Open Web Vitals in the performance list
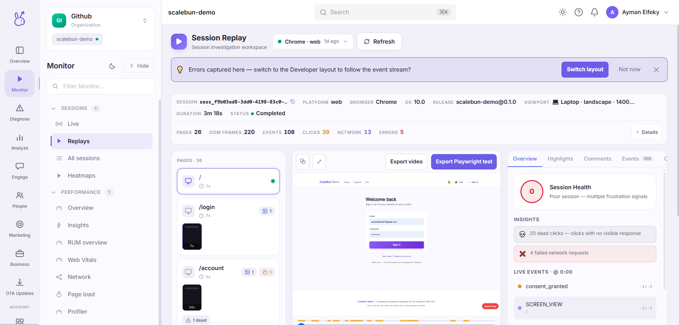Viewport: 679px width, 325px height. [102, 260]
